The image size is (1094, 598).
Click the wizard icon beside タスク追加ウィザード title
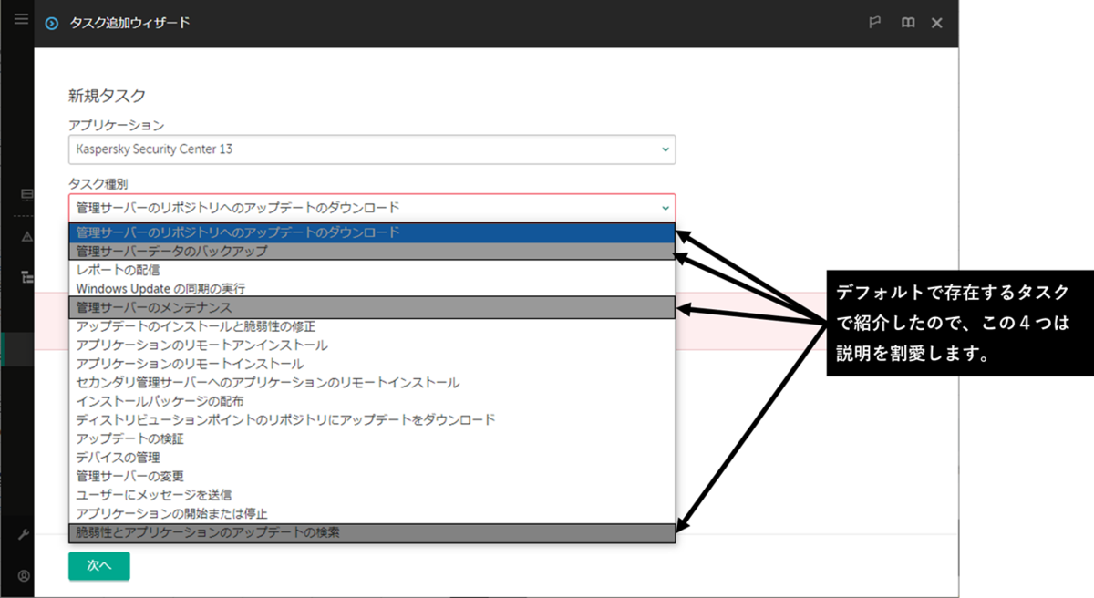pos(52,23)
